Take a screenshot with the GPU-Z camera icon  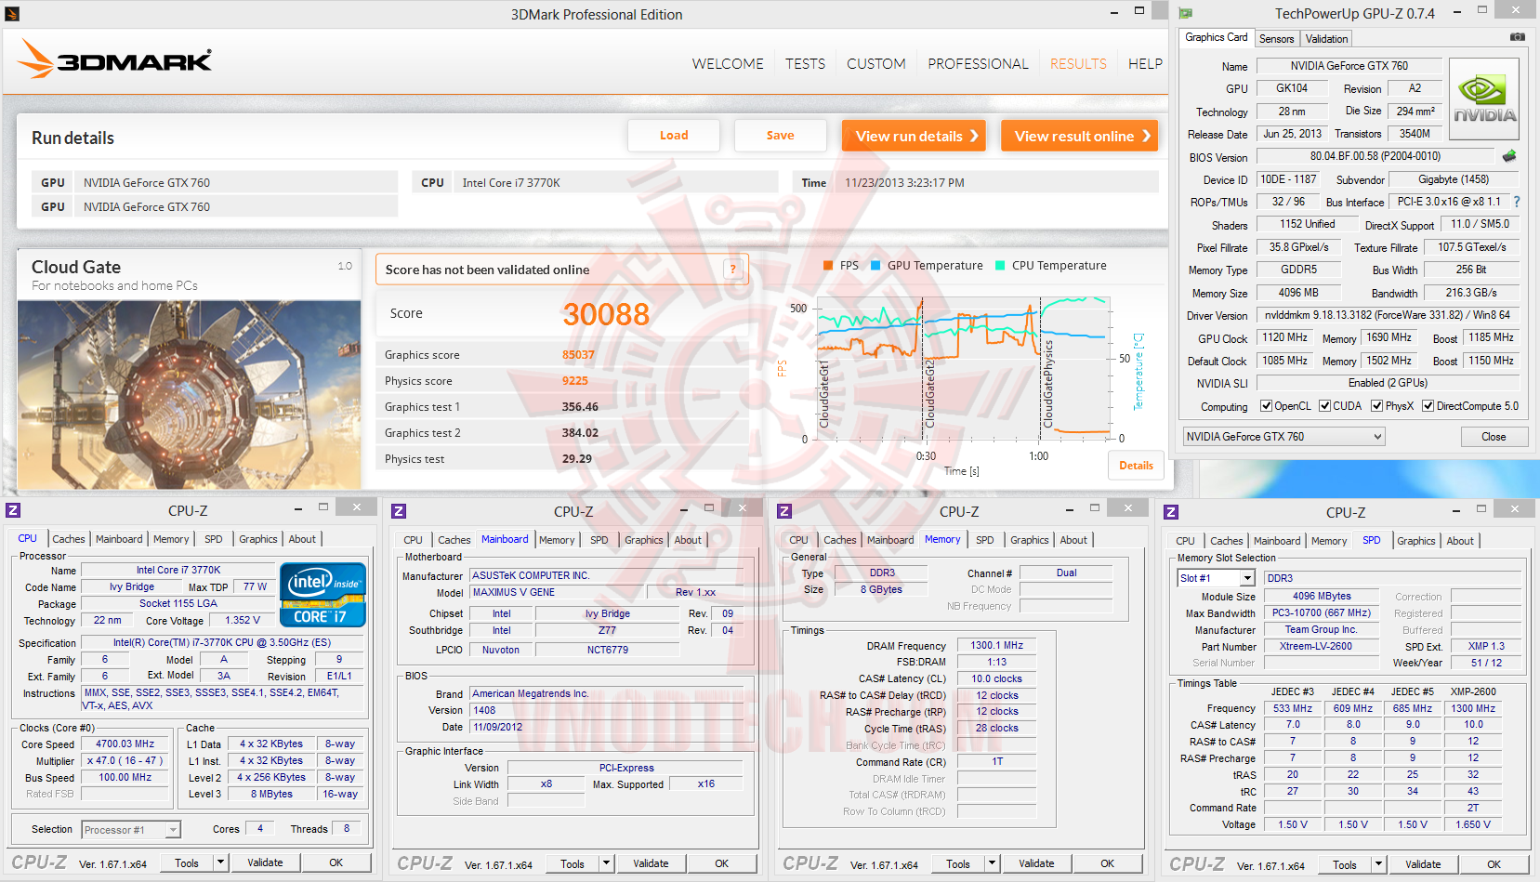(1517, 37)
